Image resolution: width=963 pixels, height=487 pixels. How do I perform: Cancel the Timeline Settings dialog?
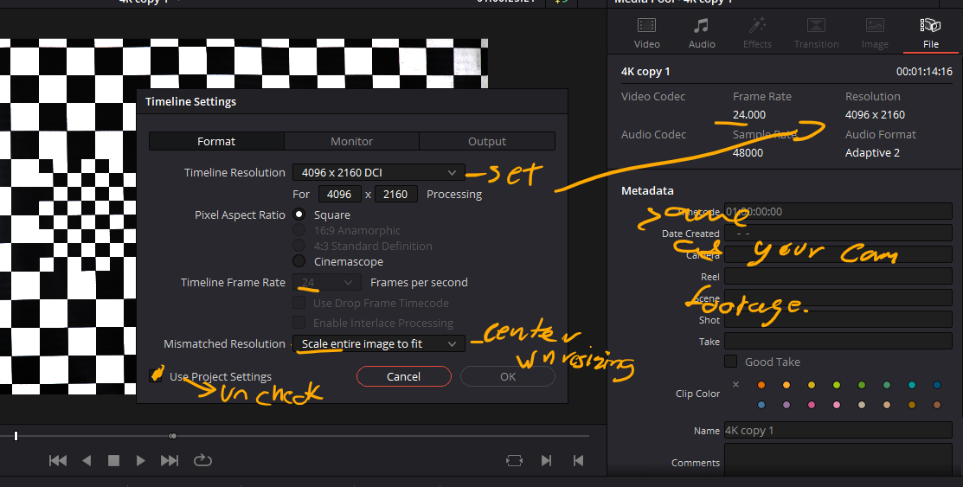403,376
